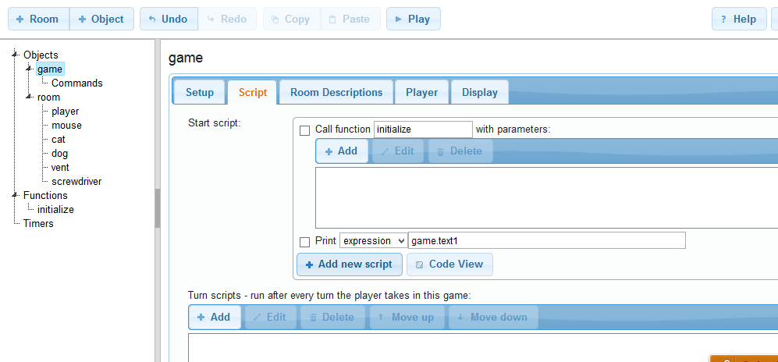This screenshot has height=362, width=778.
Task: Select the screwdriver object in the tree
Action: pos(76,182)
